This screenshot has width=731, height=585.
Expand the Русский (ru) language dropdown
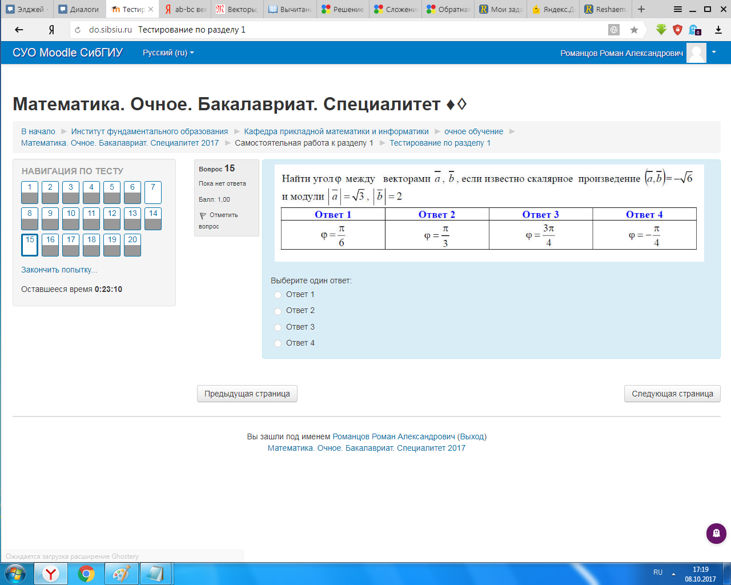(x=168, y=53)
